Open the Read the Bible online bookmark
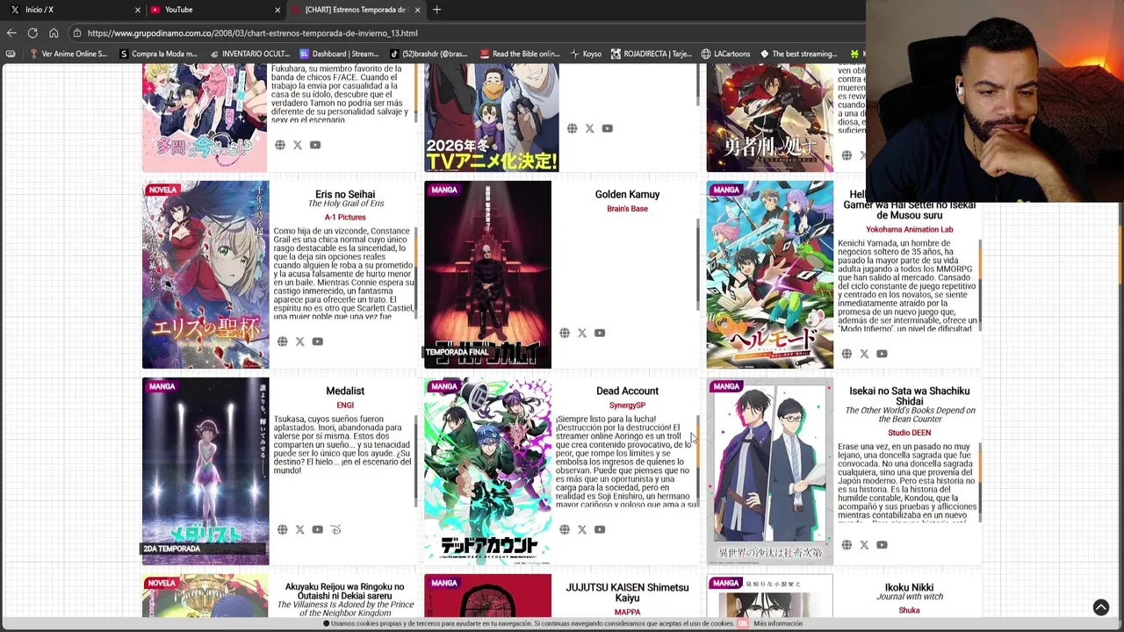The image size is (1124, 632). click(x=519, y=54)
